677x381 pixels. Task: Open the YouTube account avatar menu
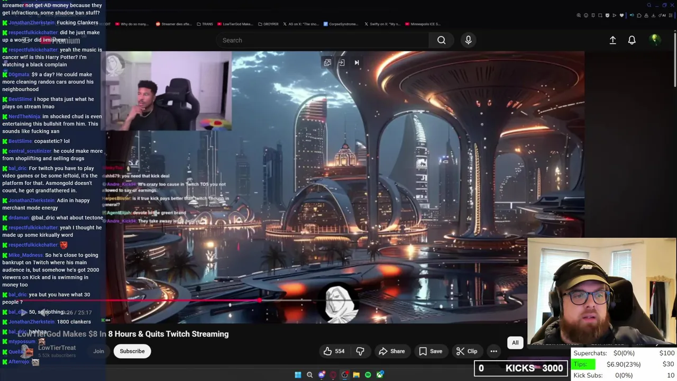(654, 40)
